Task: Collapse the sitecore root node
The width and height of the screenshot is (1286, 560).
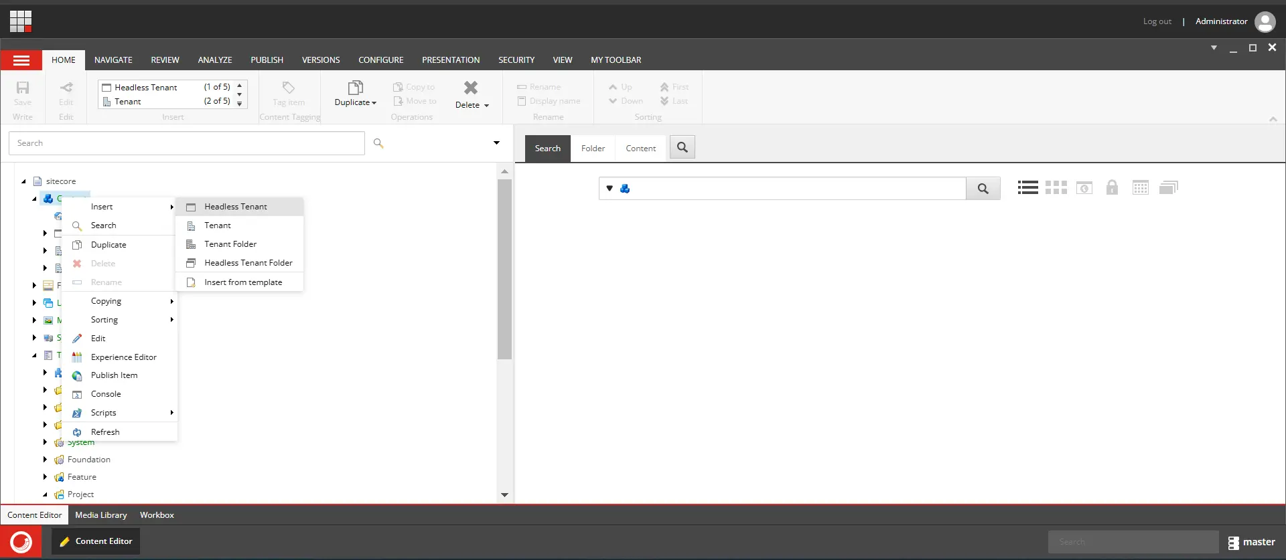Action: 23,181
